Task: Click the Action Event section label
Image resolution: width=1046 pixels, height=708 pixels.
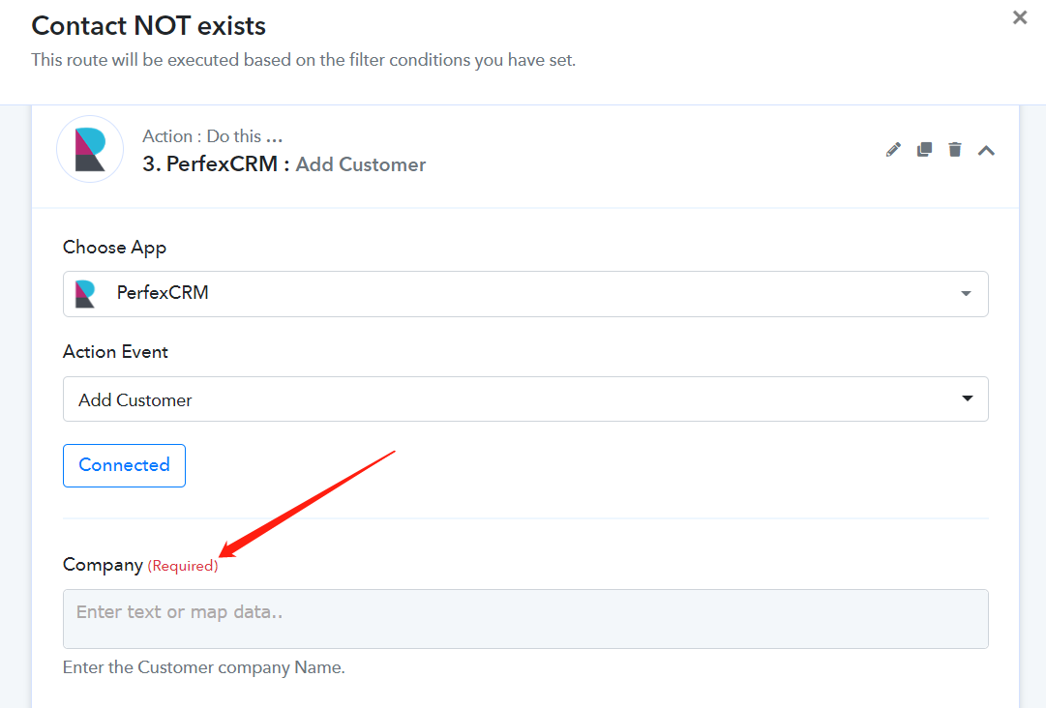Action: 115,352
